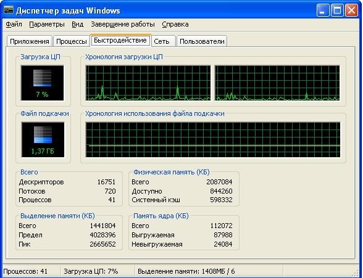Switch to the Сеть tab

[163, 41]
